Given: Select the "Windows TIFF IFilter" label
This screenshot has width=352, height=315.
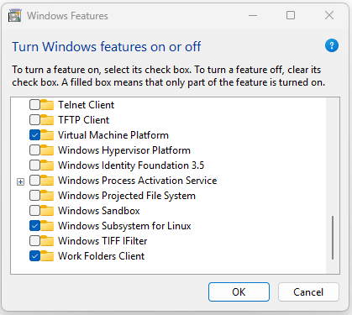Looking at the screenshot, I should coord(102,241).
